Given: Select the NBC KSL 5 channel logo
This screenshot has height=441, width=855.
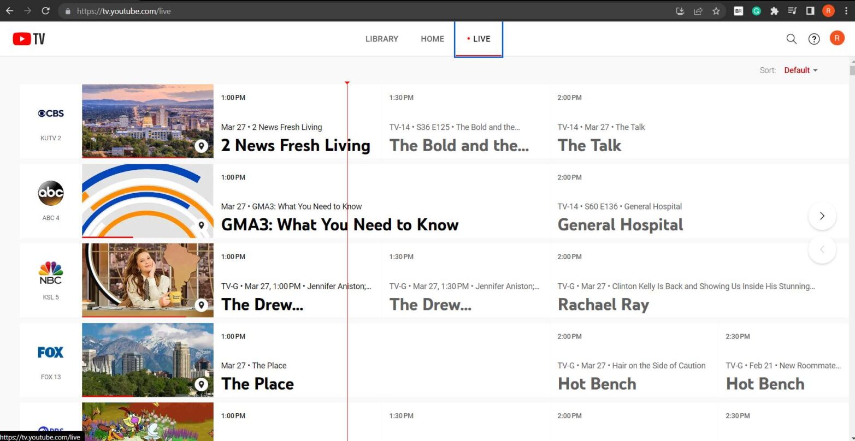Looking at the screenshot, I should (50, 271).
